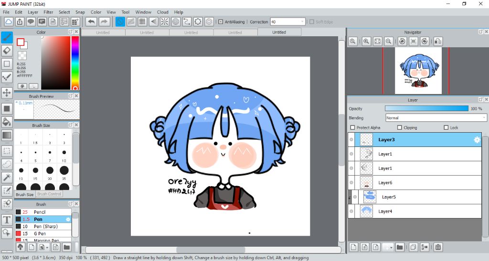Create new layer folder in Layer panel
The width and height of the screenshot is (489, 261).
pos(400,247)
